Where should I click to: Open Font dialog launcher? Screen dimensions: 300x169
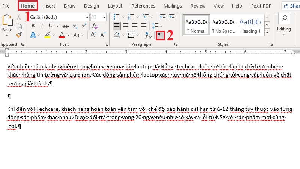[106, 44]
